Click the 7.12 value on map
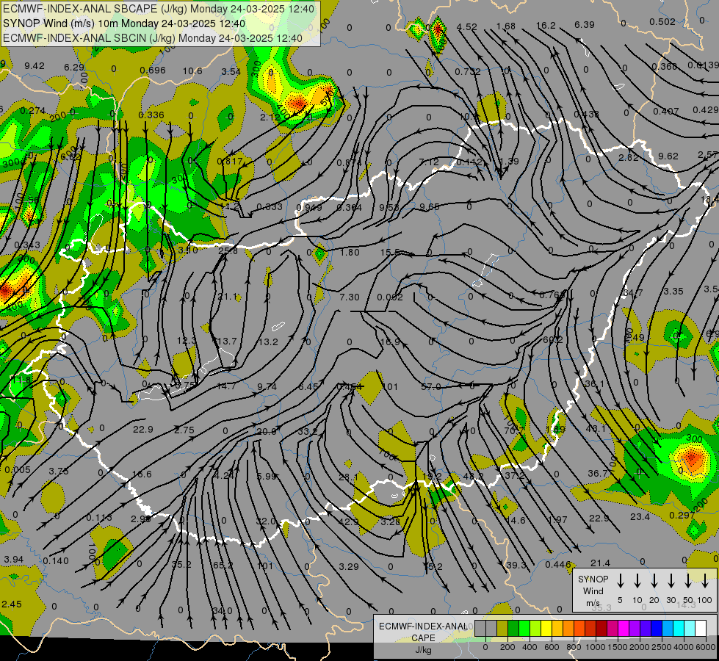Image resolution: width=719 pixels, height=661 pixels. point(429,162)
